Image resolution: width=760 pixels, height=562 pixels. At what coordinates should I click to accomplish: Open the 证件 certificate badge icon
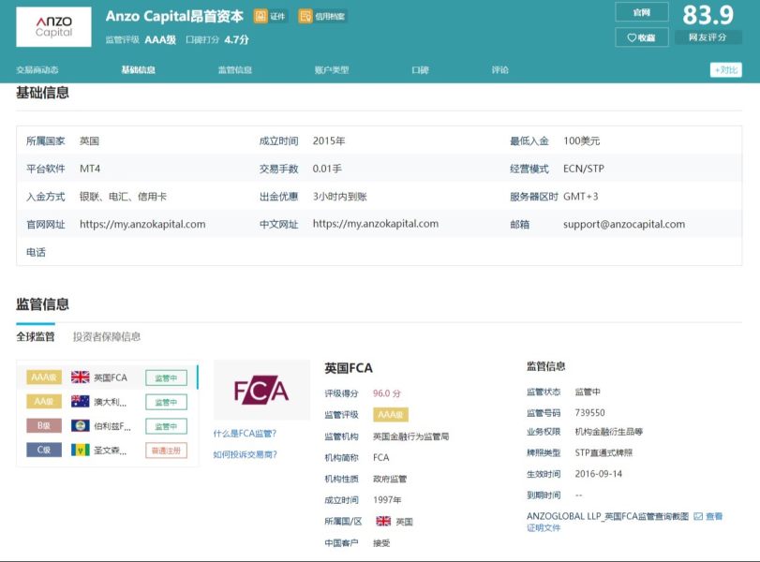pos(261,16)
